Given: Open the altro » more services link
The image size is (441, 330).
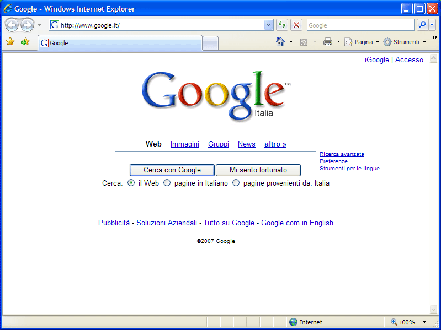Looking at the screenshot, I should (x=275, y=144).
